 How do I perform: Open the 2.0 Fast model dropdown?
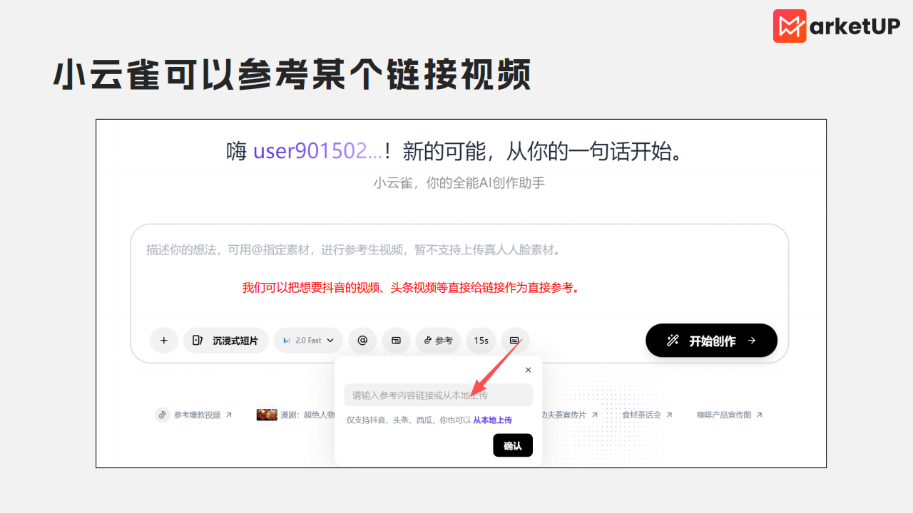308,341
